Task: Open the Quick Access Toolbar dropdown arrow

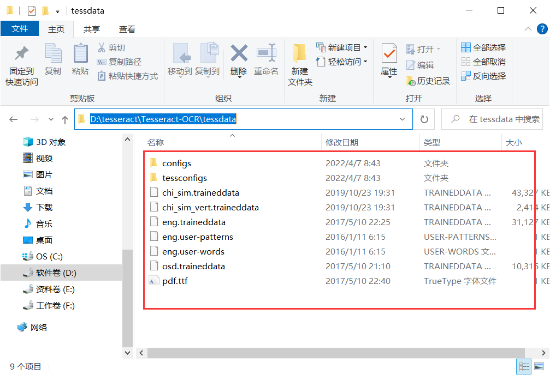Action: coord(57,11)
